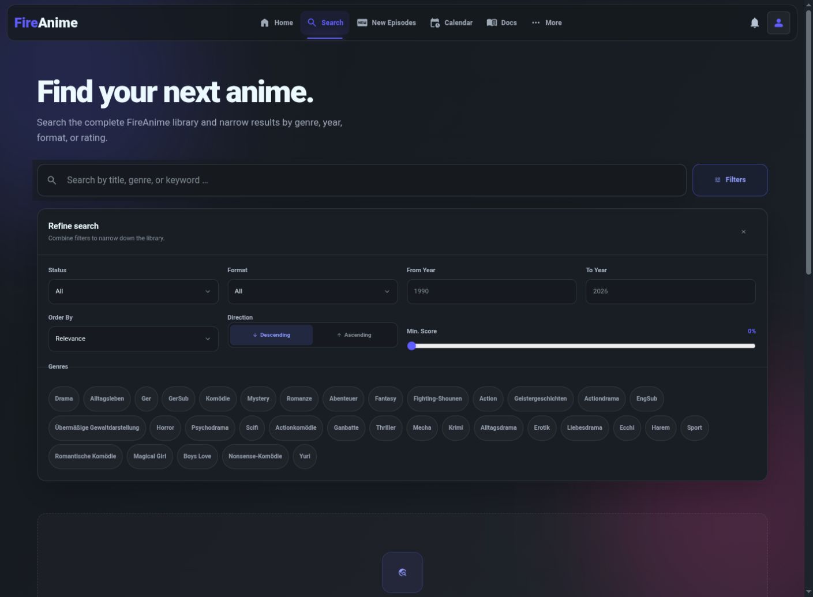The height and width of the screenshot is (597, 813).
Task: Click the FireAnime logo
Action: click(x=46, y=22)
